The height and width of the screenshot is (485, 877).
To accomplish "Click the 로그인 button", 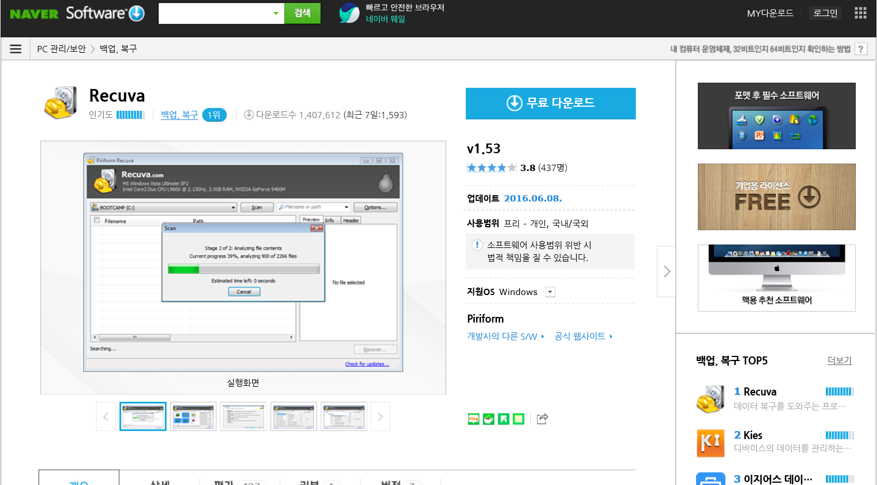I will click(x=825, y=13).
